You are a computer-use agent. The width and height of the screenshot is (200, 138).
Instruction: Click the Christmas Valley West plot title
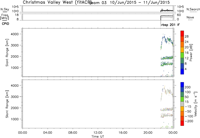click(57, 2)
